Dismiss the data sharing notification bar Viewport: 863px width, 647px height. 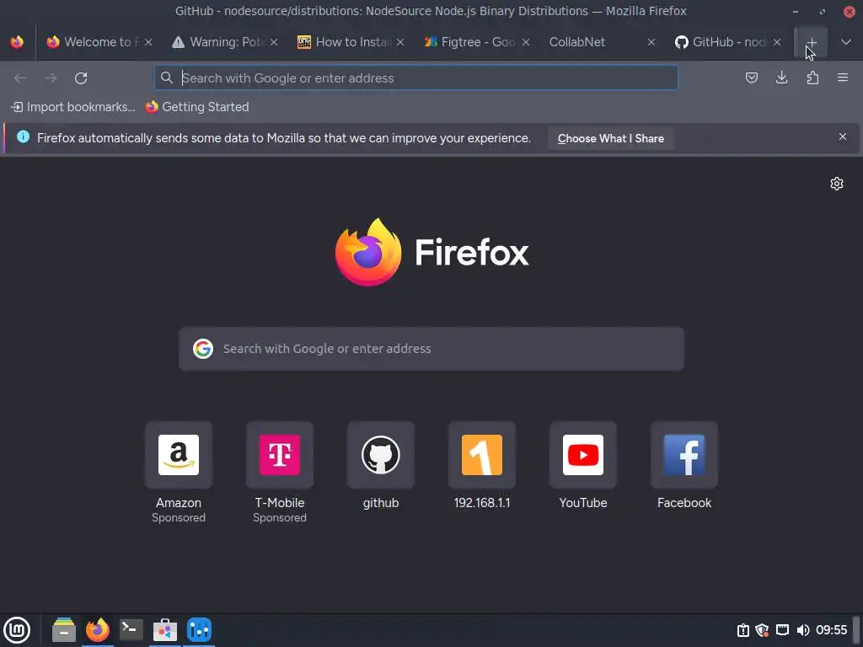point(843,136)
